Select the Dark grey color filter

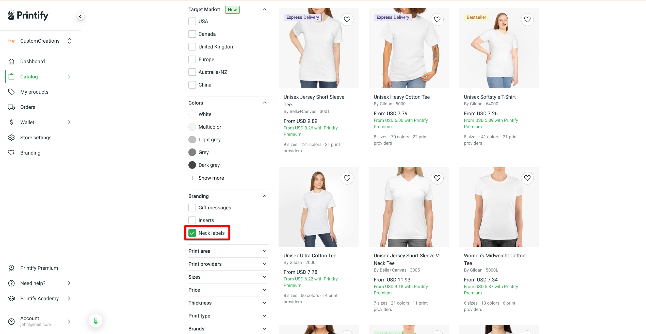(x=192, y=165)
